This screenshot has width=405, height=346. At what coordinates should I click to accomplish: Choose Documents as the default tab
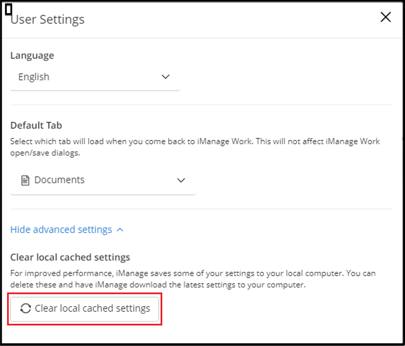pyautogui.click(x=59, y=180)
